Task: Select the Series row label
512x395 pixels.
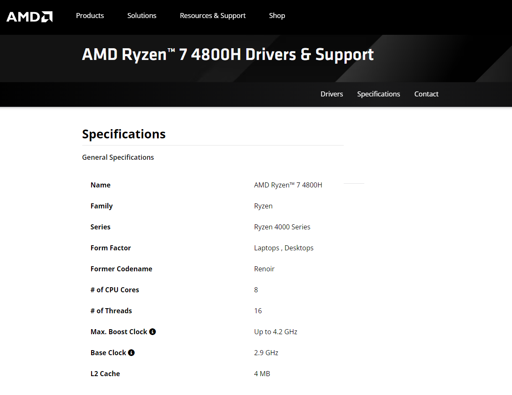Action: (101, 227)
